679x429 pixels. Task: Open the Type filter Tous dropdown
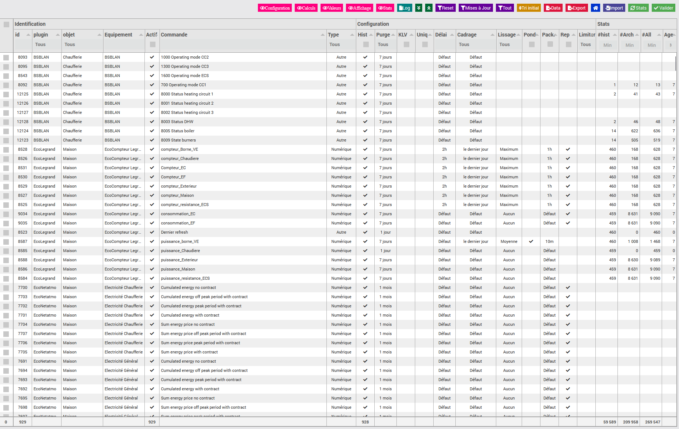341,45
